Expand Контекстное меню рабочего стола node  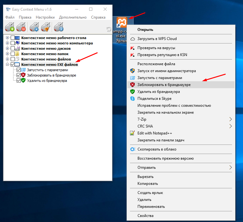(7, 37)
